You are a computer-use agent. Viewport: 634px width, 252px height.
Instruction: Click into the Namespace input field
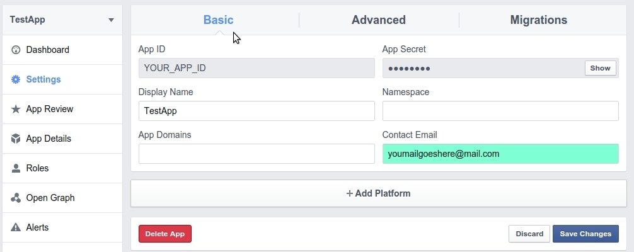point(500,111)
